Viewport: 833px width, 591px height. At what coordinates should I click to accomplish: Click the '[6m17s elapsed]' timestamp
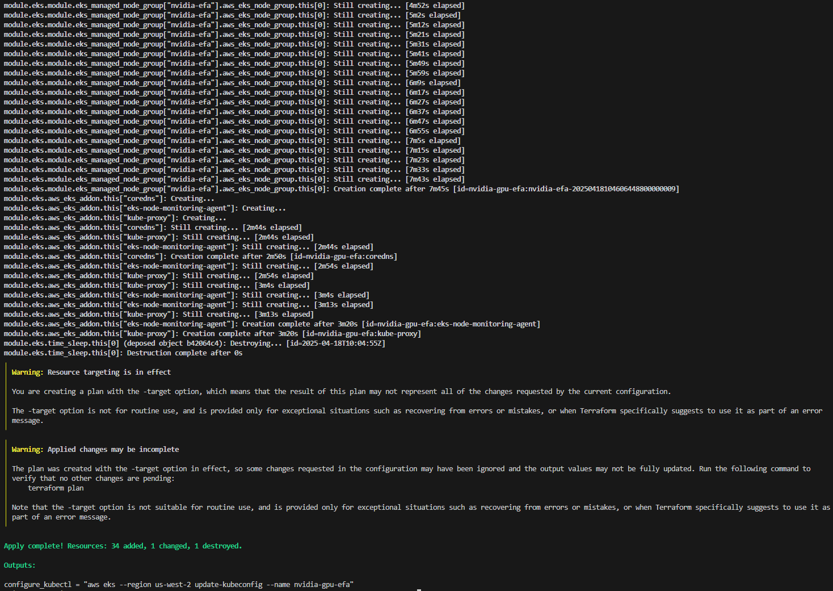click(x=435, y=93)
